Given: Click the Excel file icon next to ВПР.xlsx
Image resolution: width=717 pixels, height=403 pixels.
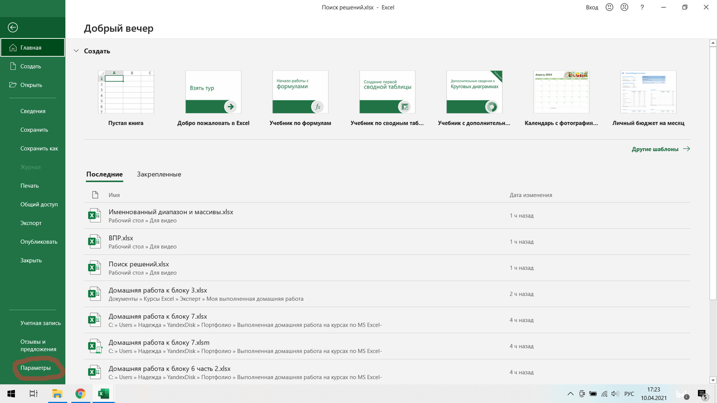Looking at the screenshot, I should pyautogui.click(x=94, y=242).
